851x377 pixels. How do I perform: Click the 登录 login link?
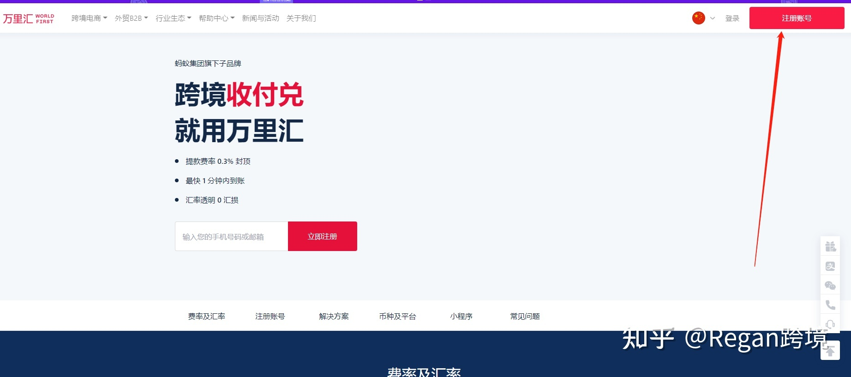pyautogui.click(x=732, y=18)
